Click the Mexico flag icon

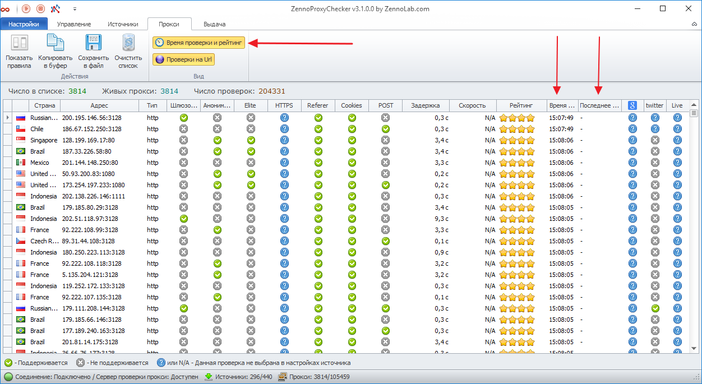21,163
